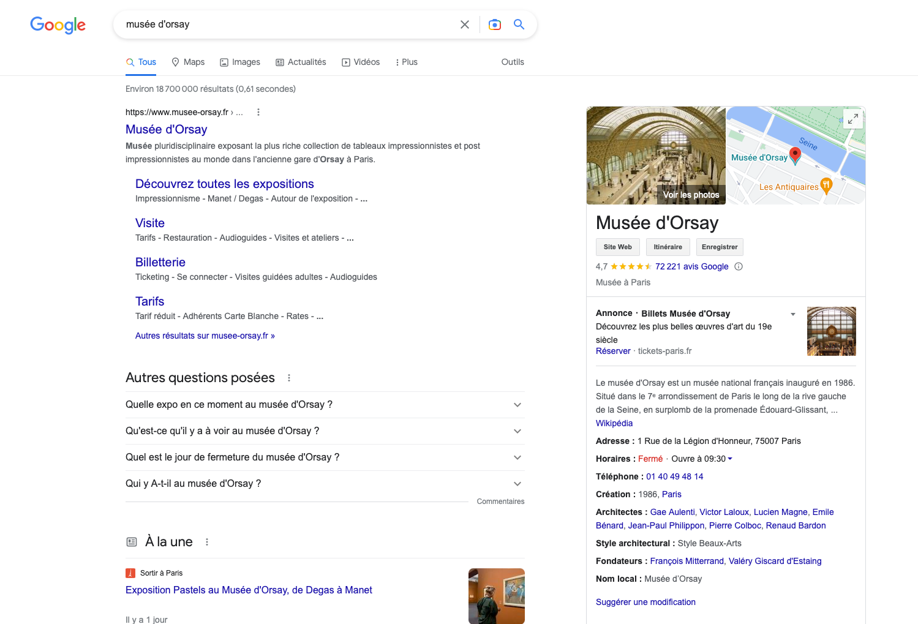Click the rating stars in knowledge panel
The image size is (918, 624).
click(x=631, y=266)
